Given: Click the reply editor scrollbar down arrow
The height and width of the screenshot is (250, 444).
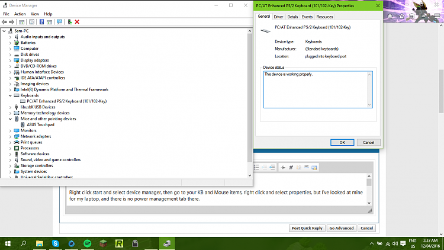Looking at the screenshot, I should 369,203.
